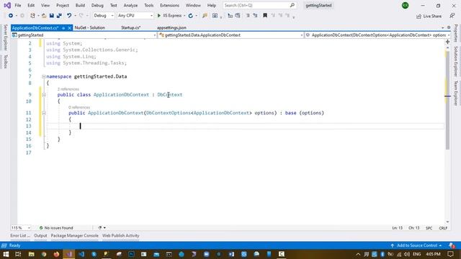Click the open file folder icon
461x259 pixels.
(x=44, y=16)
